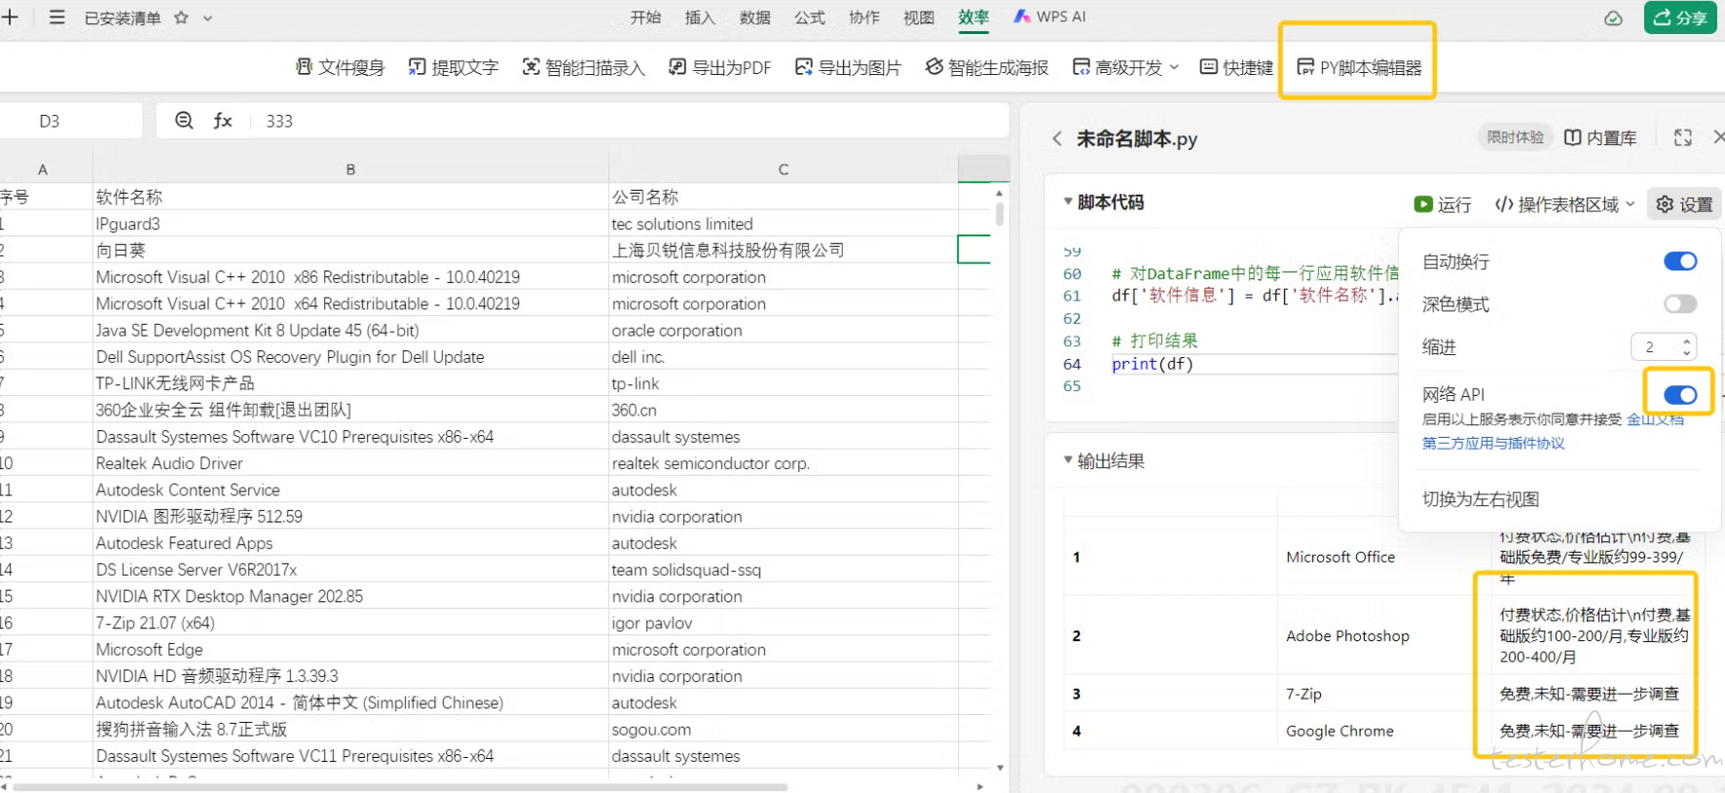
Task: Click cell containing IPguard3
Action: coord(350,224)
